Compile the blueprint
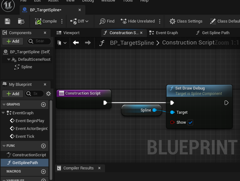The height and width of the screenshot is (181, 240). (x=46, y=21)
